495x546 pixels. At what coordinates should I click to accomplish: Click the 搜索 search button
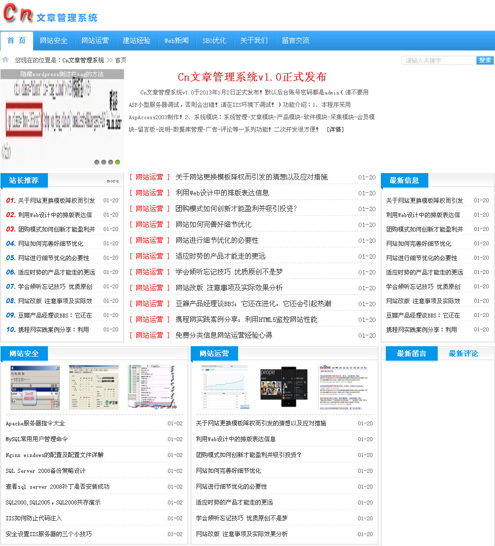pos(486,60)
